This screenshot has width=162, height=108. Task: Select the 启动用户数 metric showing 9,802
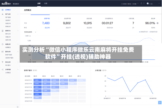(x=67, y=23)
